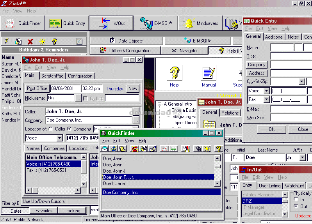
Task: Click the red X delete icon
Action: tap(30, 42)
